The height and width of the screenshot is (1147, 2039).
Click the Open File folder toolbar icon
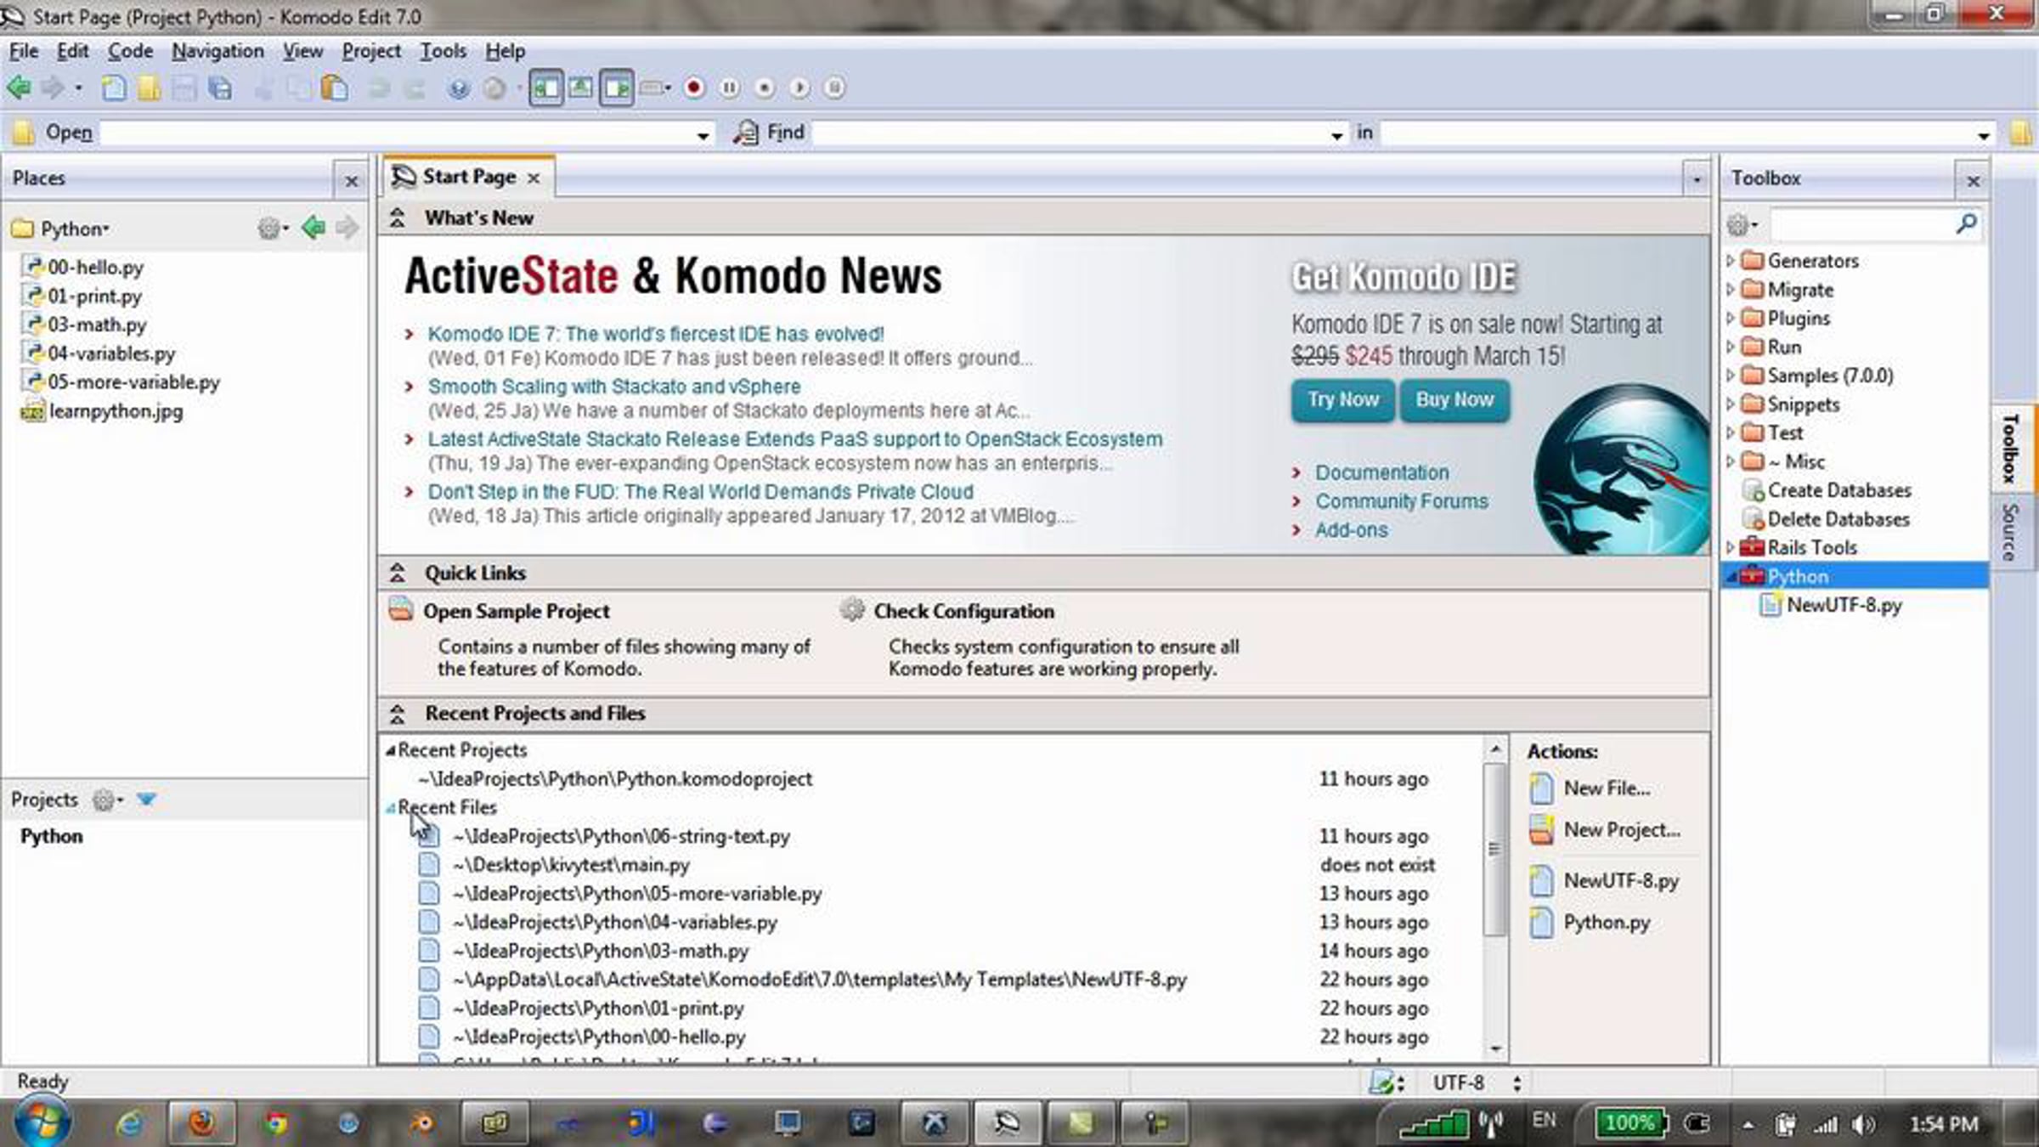(x=149, y=88)
